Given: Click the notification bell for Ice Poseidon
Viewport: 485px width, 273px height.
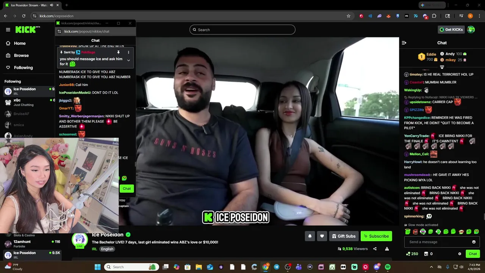Looking at the screenshot, I should pyautogui.click(x=310, y=236).
